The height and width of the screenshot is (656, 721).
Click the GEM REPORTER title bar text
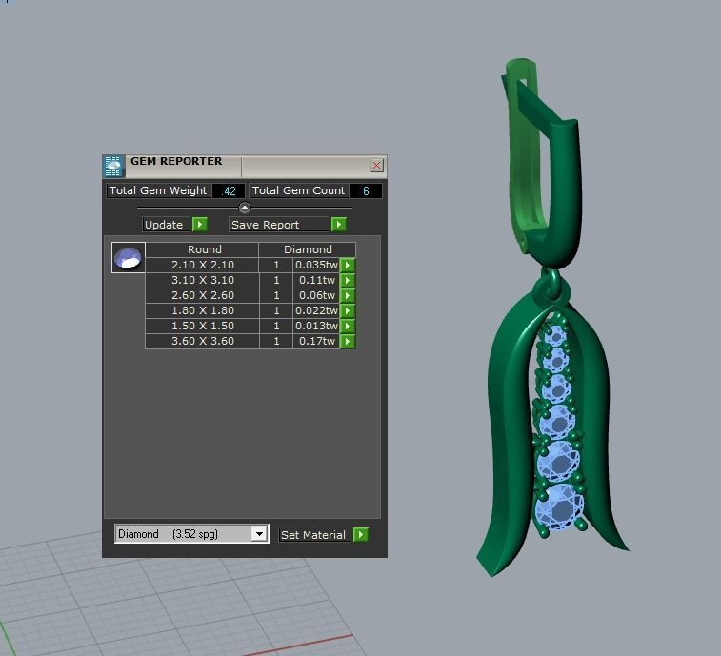click(x=176, y=161)
